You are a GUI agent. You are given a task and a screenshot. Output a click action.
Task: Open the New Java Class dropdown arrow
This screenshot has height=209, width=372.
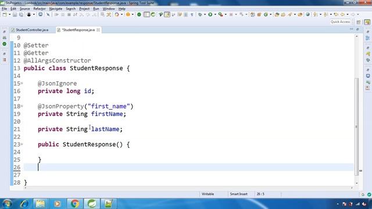click(x=271, y=15)
